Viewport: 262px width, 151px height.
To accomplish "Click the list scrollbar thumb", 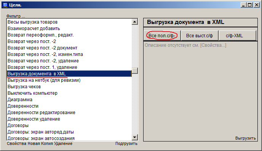I will (135, 71).
